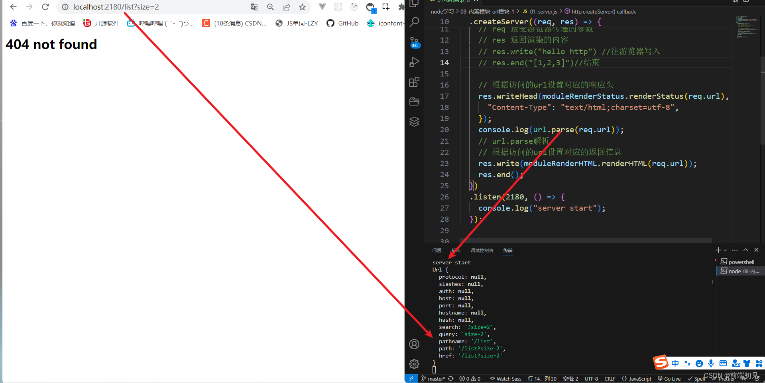Open VS Code Search view
Screen dimensions: 765x383
click(x=415, y=22)
